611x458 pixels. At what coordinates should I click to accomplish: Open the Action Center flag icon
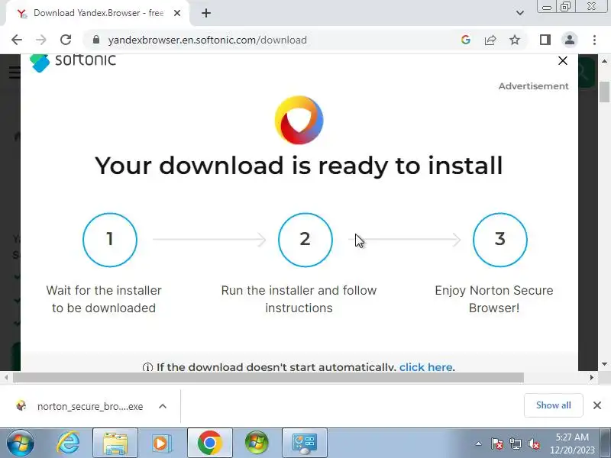click(x=497, y=443)
